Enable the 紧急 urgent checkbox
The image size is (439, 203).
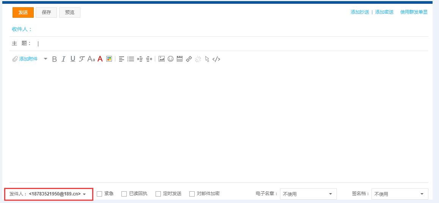click(x=99, y=194)
